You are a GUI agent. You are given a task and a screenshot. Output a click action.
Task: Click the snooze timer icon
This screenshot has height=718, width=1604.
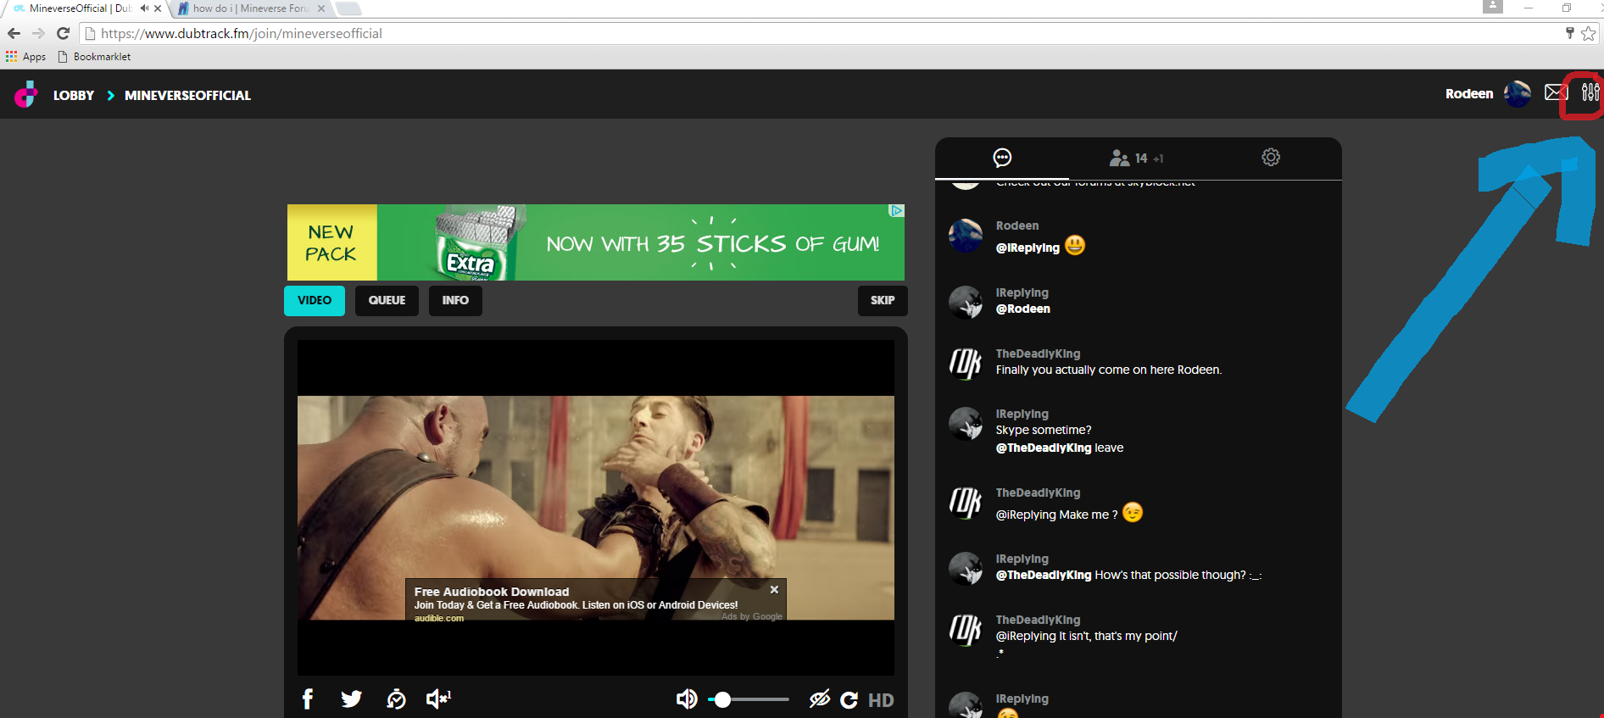tap(396, 699)
